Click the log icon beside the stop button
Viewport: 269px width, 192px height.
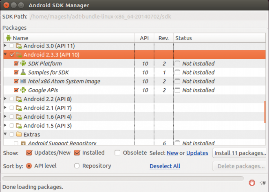[261, 182]
